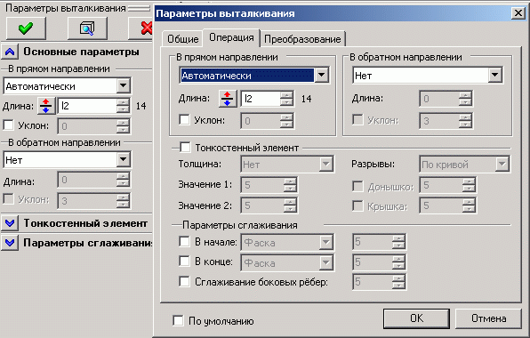The width and height of the screenshot is (530, 338).
Task: Click the Значение 2 field
Action: (x=262, y=205)
